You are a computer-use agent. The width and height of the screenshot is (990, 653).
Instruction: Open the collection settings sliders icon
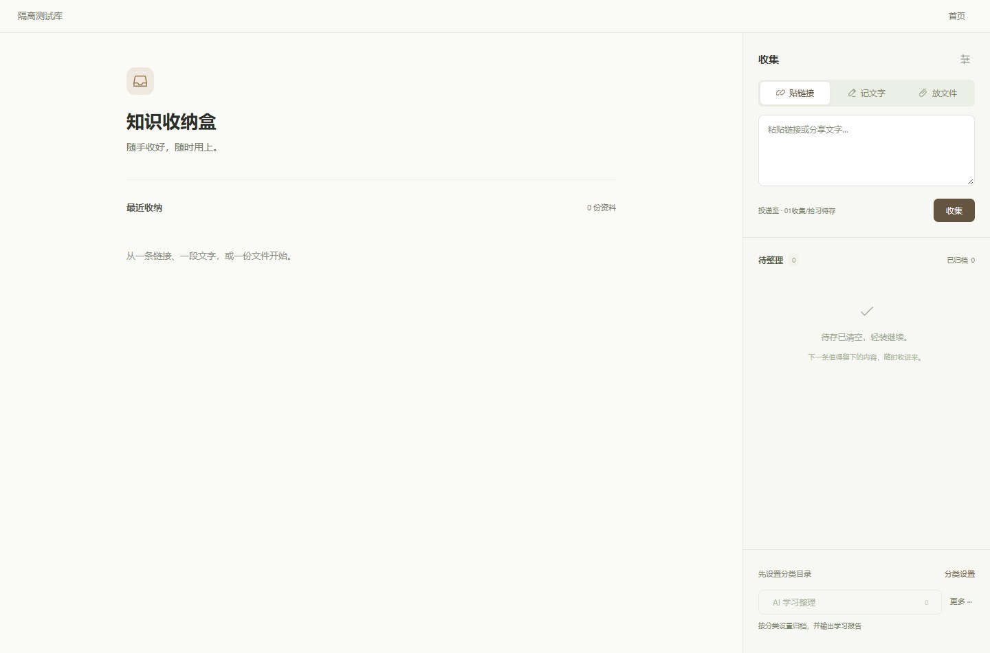click(965, 59)
